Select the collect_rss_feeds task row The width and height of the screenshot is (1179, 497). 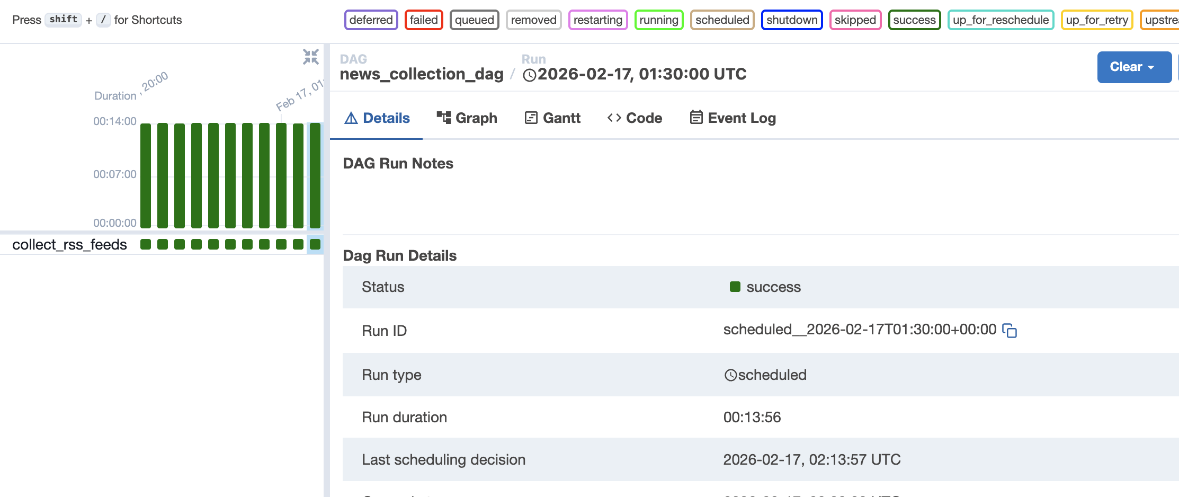[x=69, y=244]
